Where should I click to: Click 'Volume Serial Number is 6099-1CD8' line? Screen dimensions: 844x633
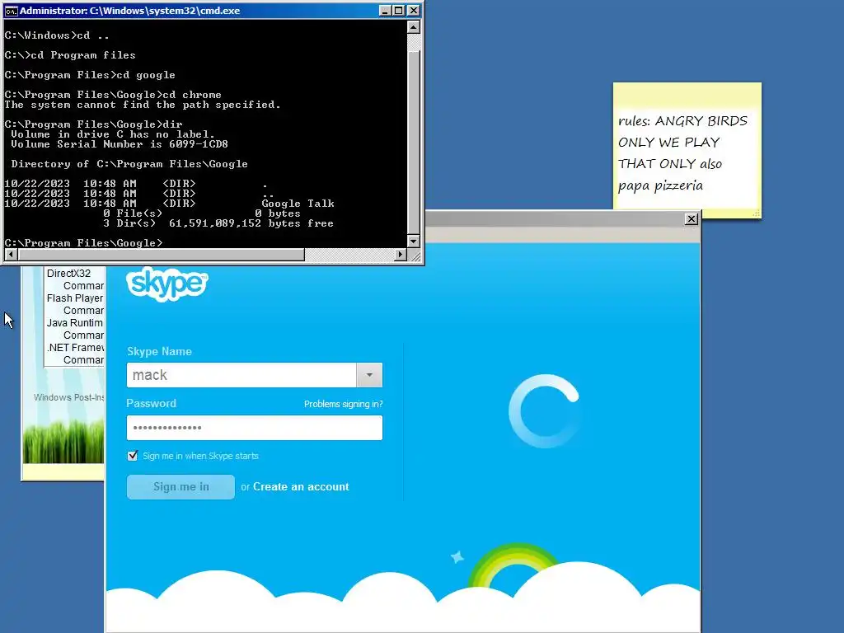120,144
